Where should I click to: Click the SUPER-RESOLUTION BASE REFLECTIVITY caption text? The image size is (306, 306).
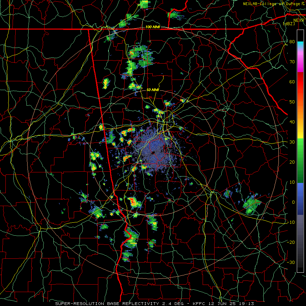(107, 304)
